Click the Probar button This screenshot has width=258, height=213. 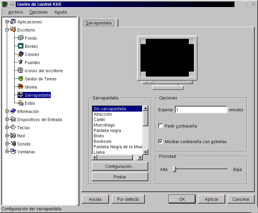click(x=120, y=177)
